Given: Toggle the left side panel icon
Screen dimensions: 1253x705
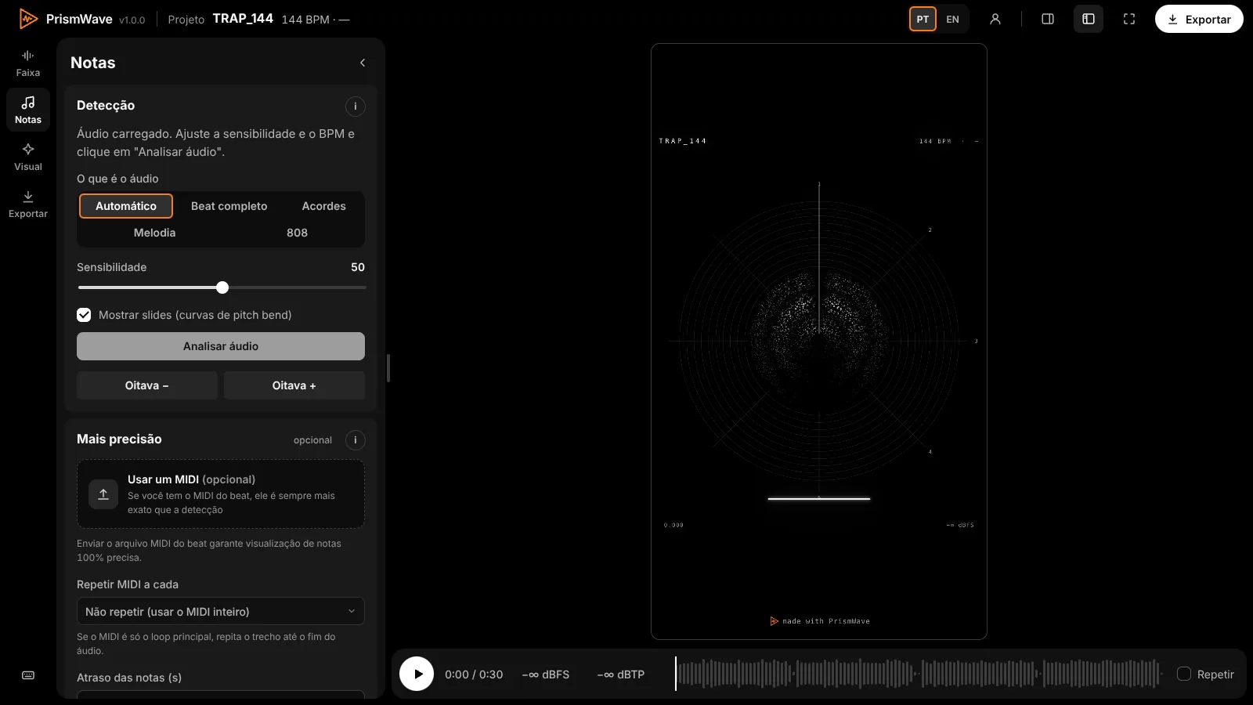Looking at the screenshot, I should 1089,19.
